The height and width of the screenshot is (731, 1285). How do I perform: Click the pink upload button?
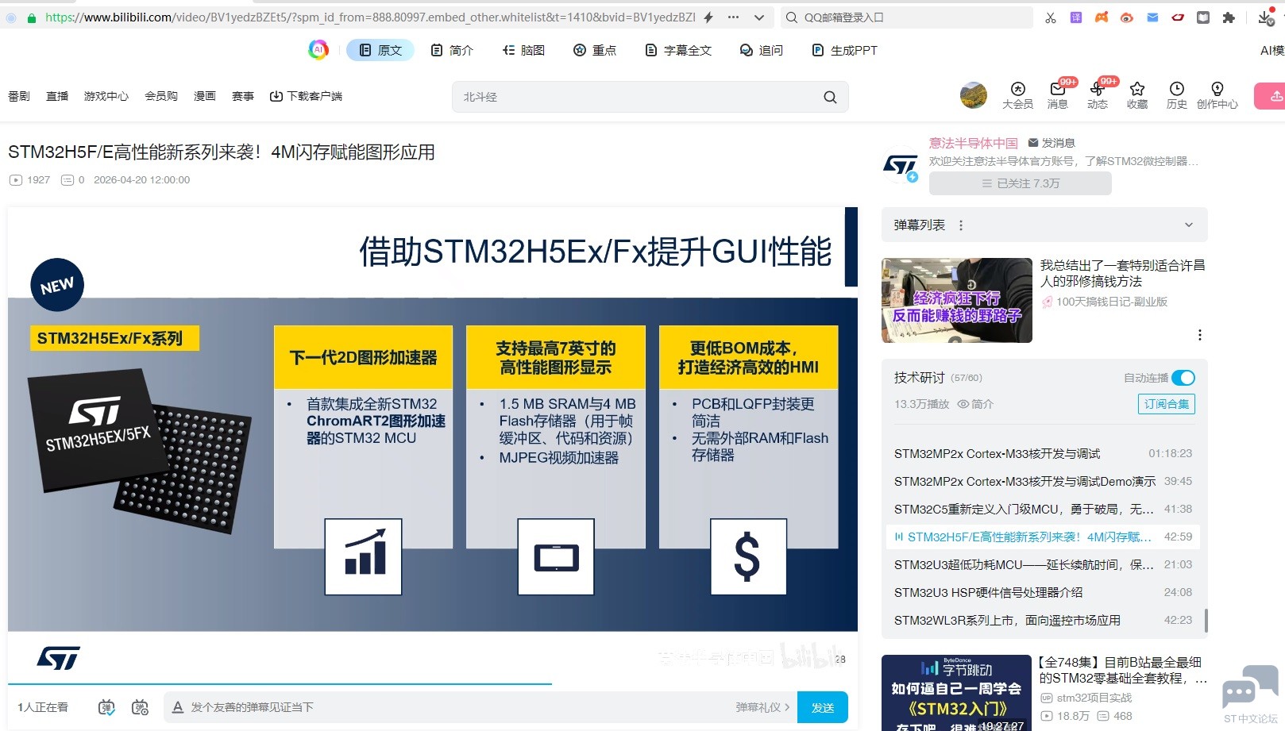click(1270, 96)
